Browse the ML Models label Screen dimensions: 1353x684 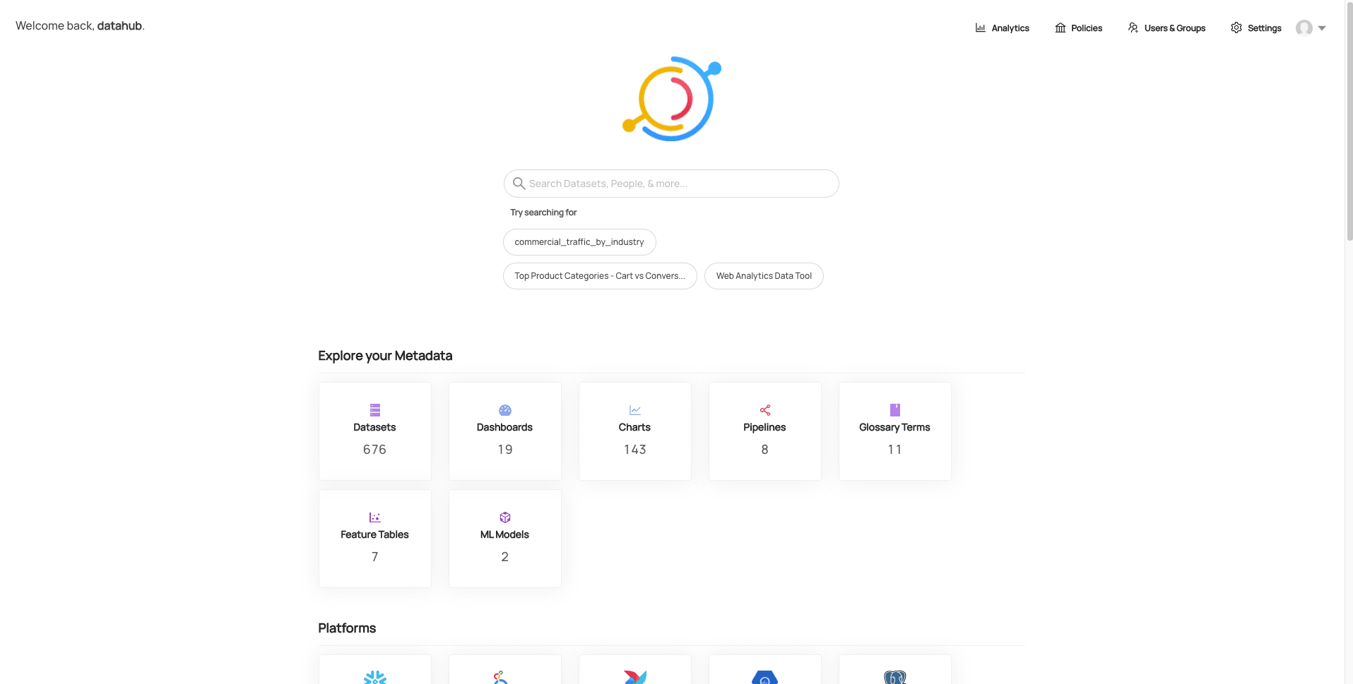click(504, 534)
